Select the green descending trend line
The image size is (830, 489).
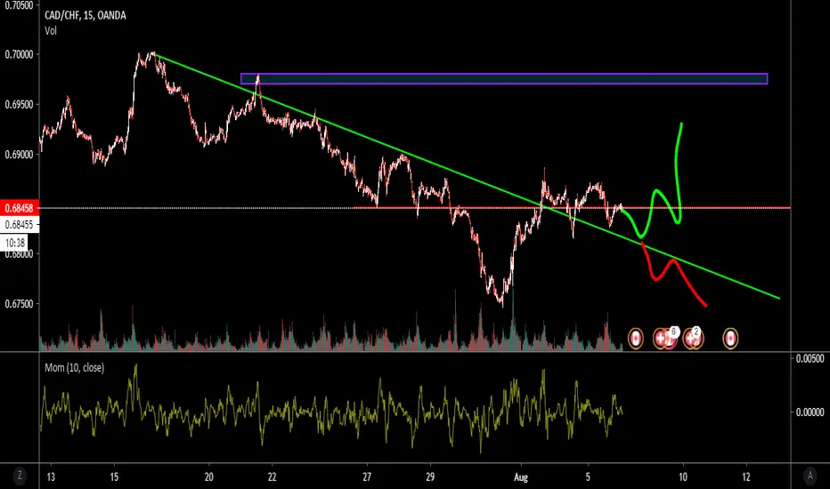[466, 175]
